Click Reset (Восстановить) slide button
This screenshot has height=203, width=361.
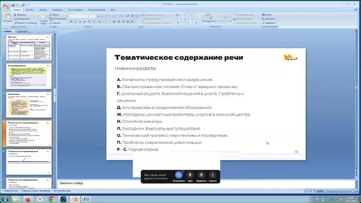pos(58,19)
